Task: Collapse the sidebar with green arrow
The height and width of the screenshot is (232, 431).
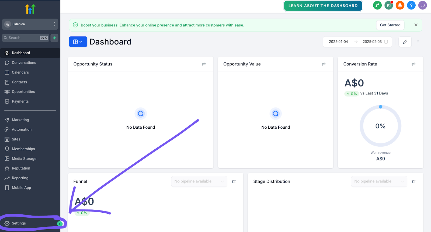Action: tap(60, 224)
